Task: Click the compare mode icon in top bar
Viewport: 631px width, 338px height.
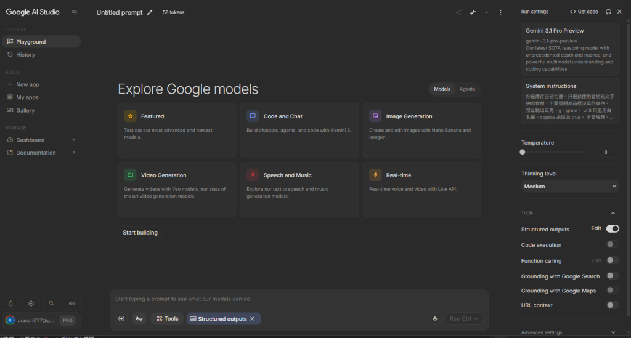Action: (x=473, y=12)
